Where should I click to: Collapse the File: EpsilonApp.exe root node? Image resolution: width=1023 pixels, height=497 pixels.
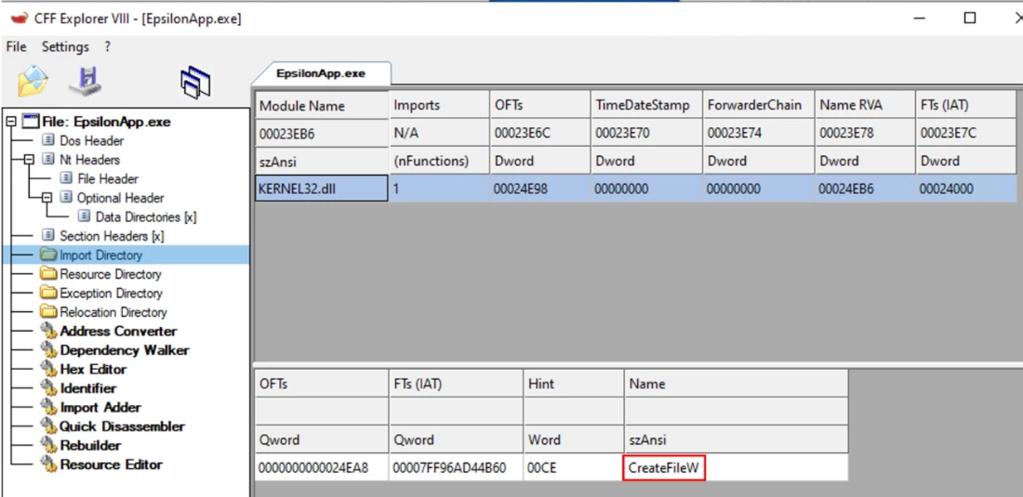pyautogui.click(x=11, y=122)
